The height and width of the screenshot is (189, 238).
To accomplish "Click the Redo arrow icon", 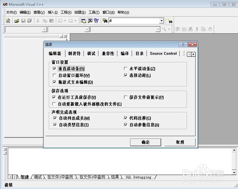I will 71,21.
